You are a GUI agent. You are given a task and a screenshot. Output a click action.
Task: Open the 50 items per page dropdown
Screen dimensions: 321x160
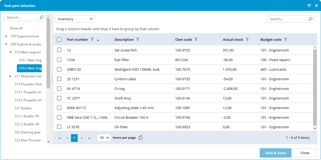pyautogui.click(x=104, y=138)
